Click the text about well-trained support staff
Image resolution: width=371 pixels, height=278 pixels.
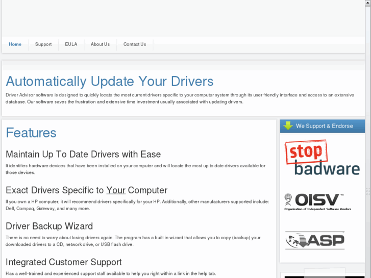111,273
